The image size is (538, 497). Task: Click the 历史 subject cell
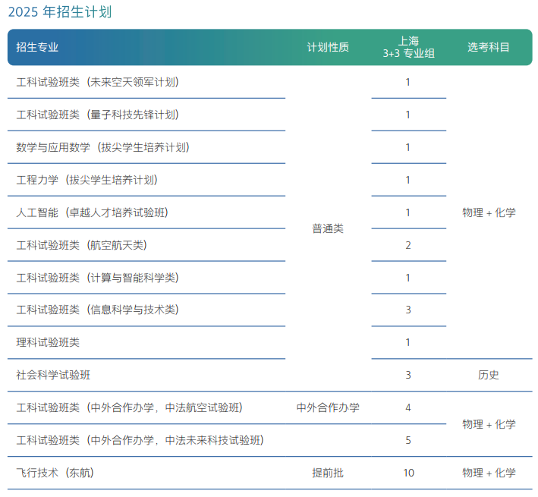[x=488, y=375]
